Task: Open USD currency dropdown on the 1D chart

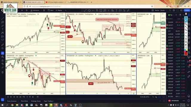Action: tap(134, 14)
